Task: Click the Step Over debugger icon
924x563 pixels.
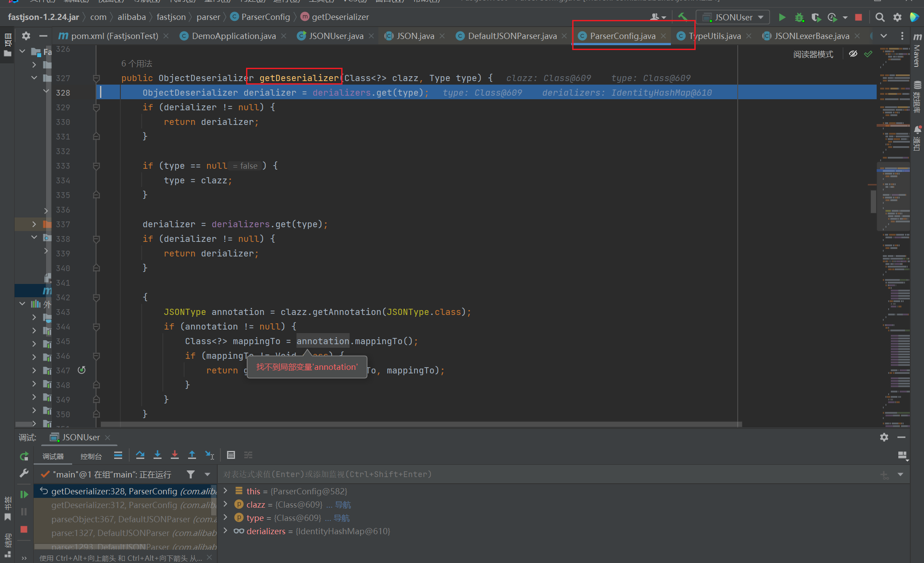Action: 140,455
